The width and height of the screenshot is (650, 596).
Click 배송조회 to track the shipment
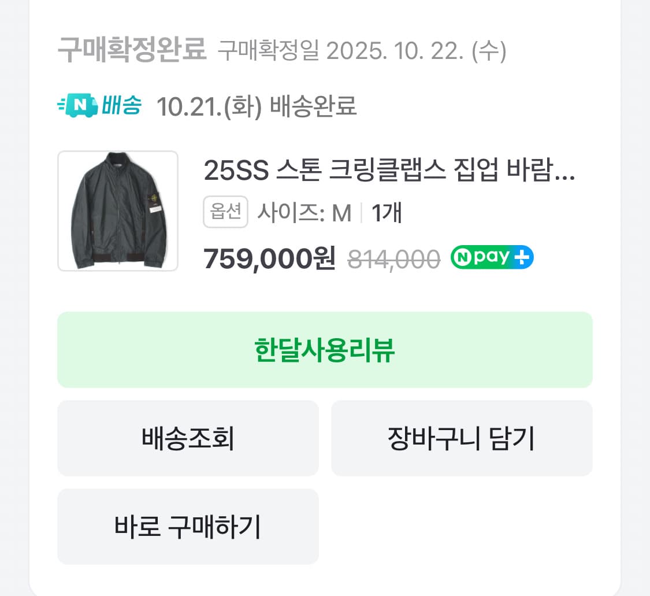pos(187,438)
